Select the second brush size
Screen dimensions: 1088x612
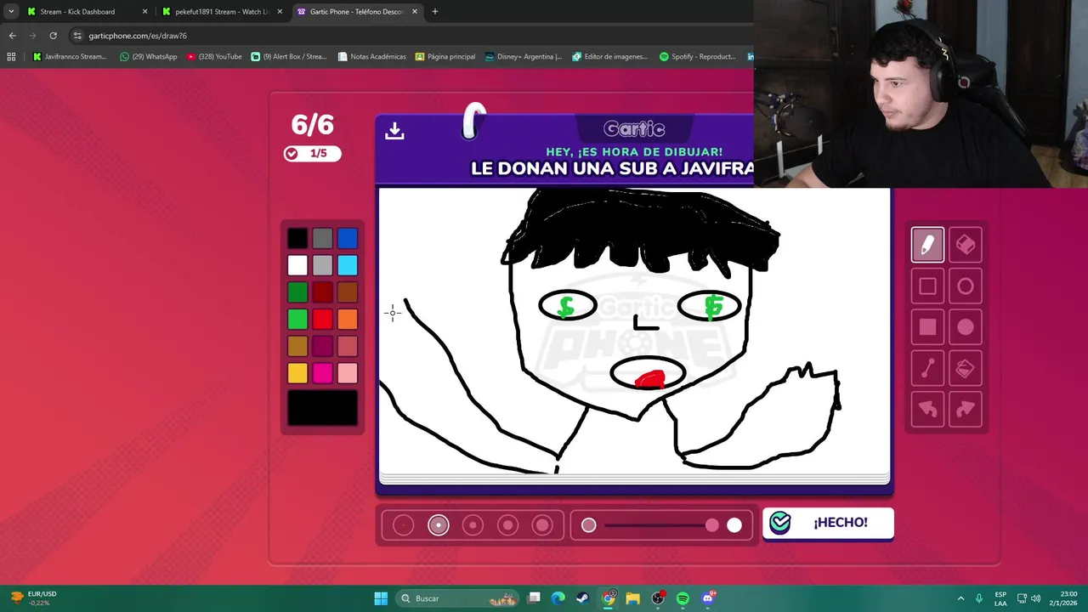(439, 525)
